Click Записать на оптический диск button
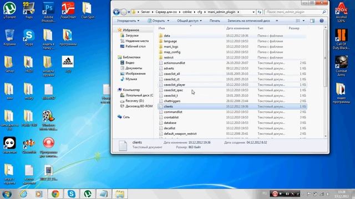 point(248,21)
